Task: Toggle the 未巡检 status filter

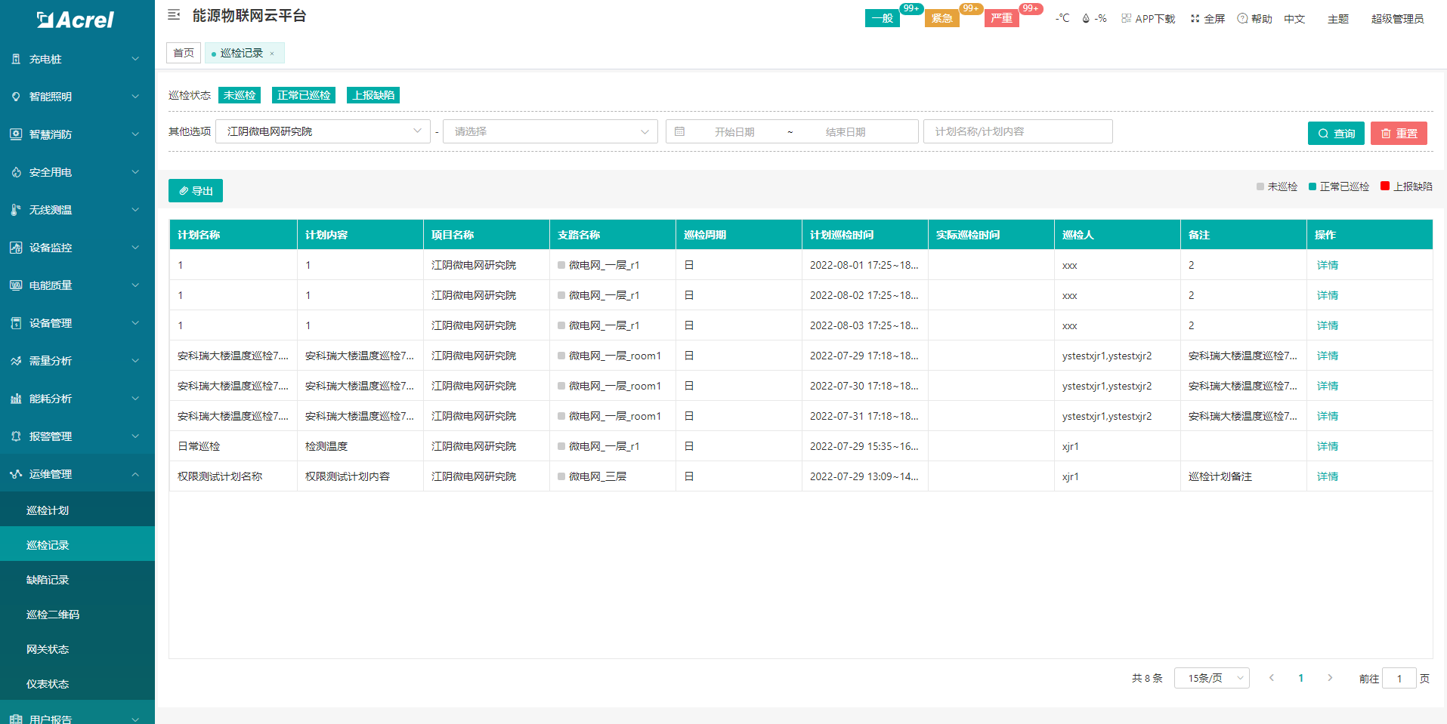Action: 240,95
